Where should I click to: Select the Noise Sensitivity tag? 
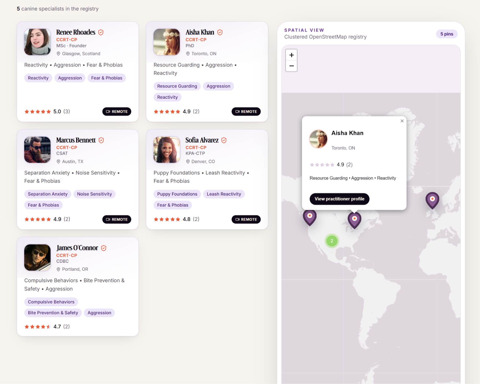tap(95, 194)
